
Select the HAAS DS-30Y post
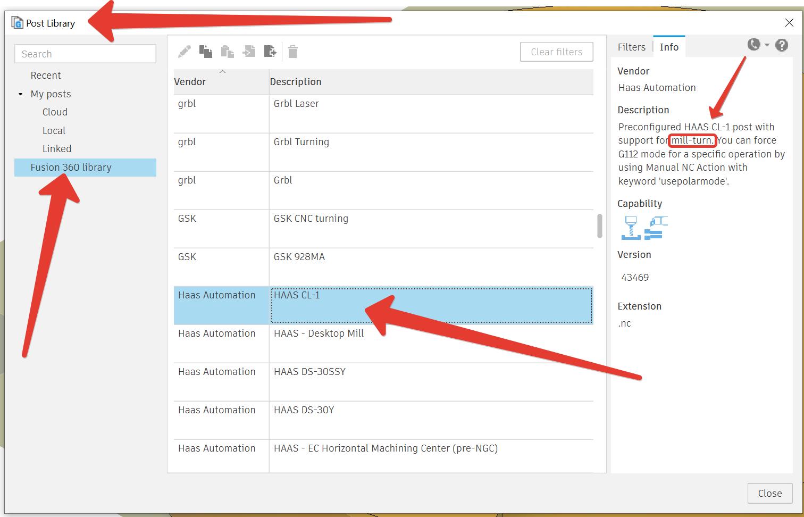(x=431, y=420)
